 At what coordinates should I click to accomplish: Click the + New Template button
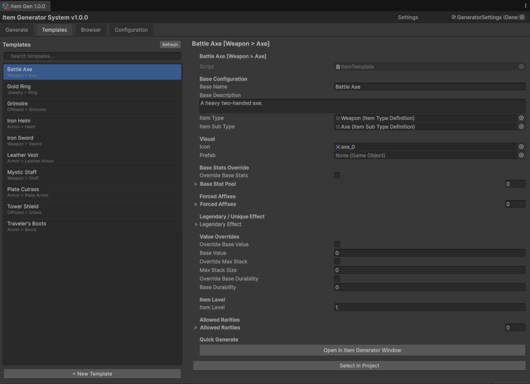tap(92, 373)
